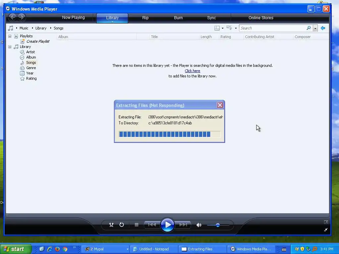This screenshot has height=254, width=339.
Task: Click the 'Click here' link
Action: pyautogui.click(x=192, y=71)
